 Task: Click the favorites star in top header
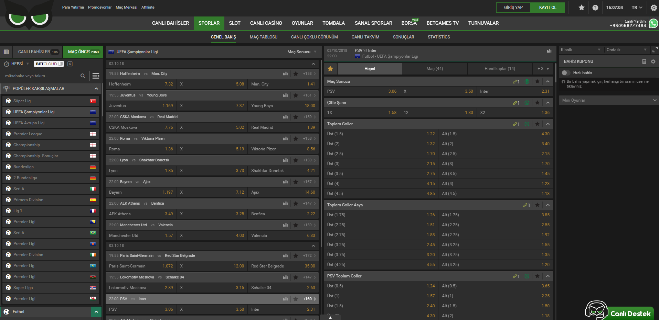point(582,8)
